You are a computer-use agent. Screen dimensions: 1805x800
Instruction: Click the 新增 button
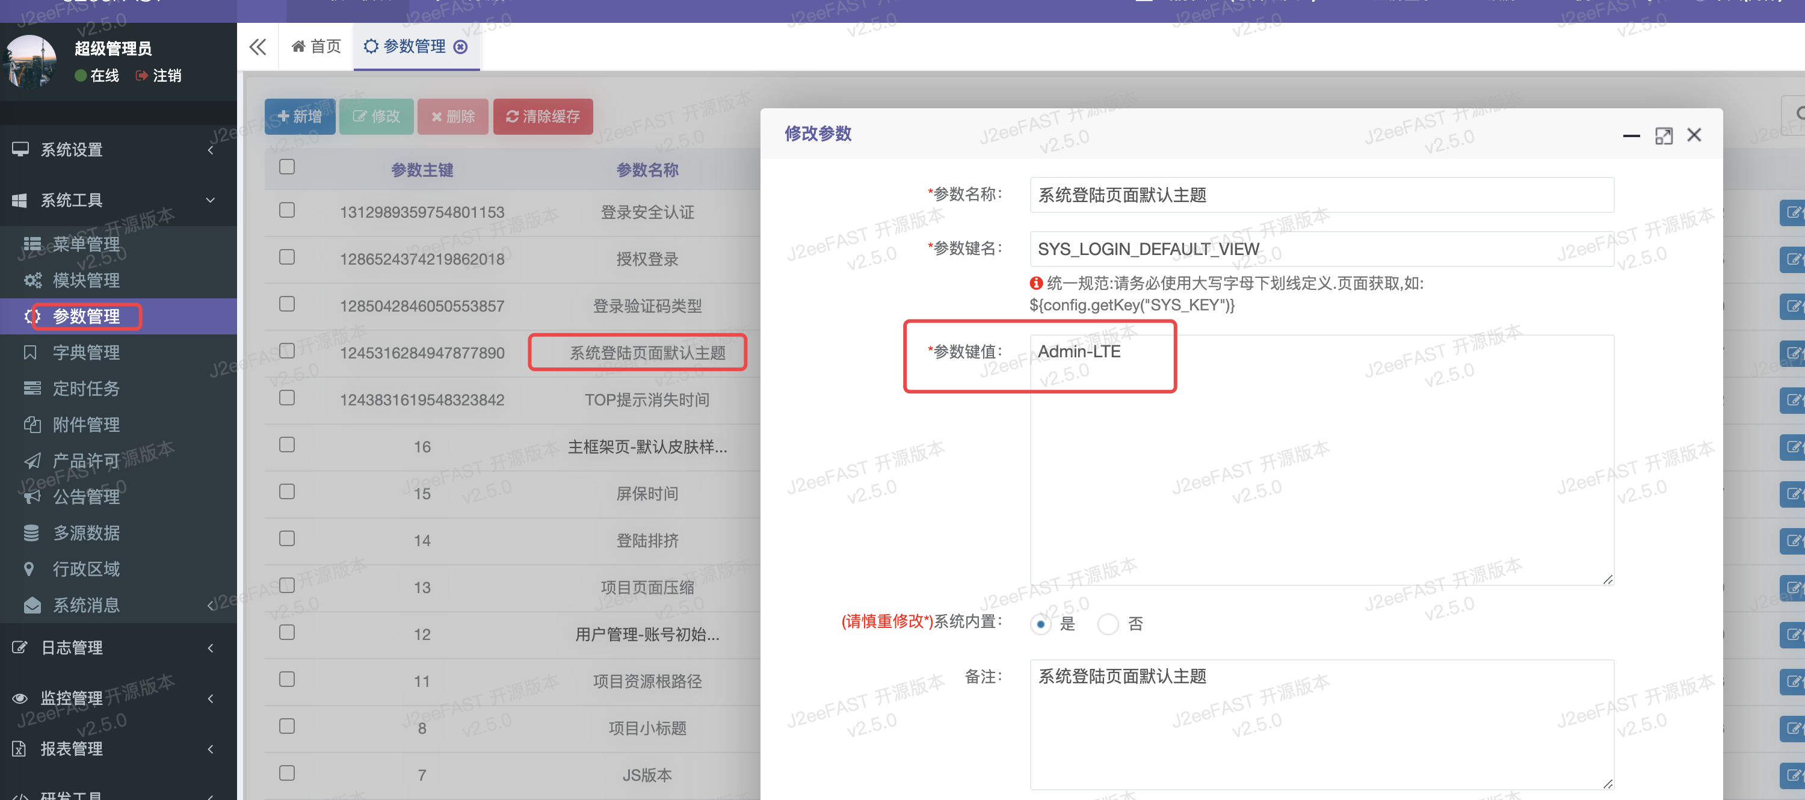click(300, 116)
